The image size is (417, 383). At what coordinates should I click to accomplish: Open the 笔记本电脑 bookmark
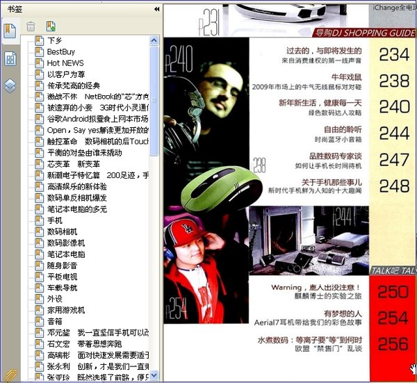click(66, 254)
